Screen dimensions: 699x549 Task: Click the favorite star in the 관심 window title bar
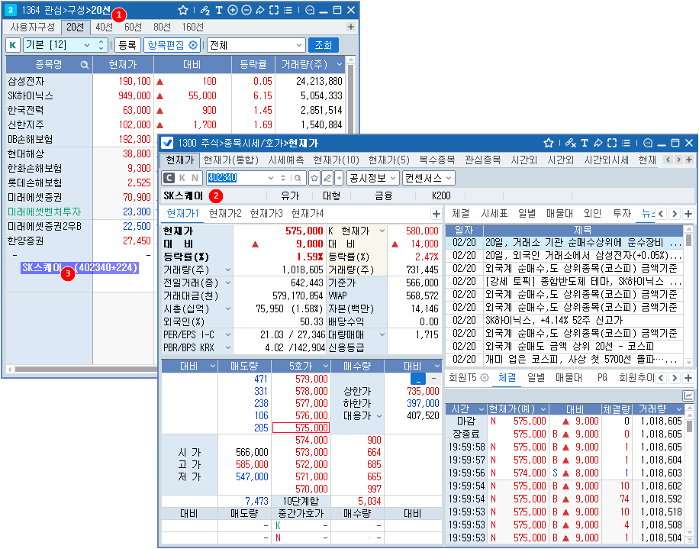click(x=183, y=10)
